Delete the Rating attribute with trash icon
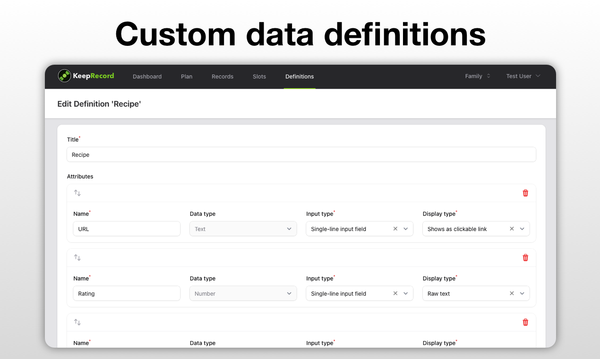 pyautogui.click(x=525, y=257)
